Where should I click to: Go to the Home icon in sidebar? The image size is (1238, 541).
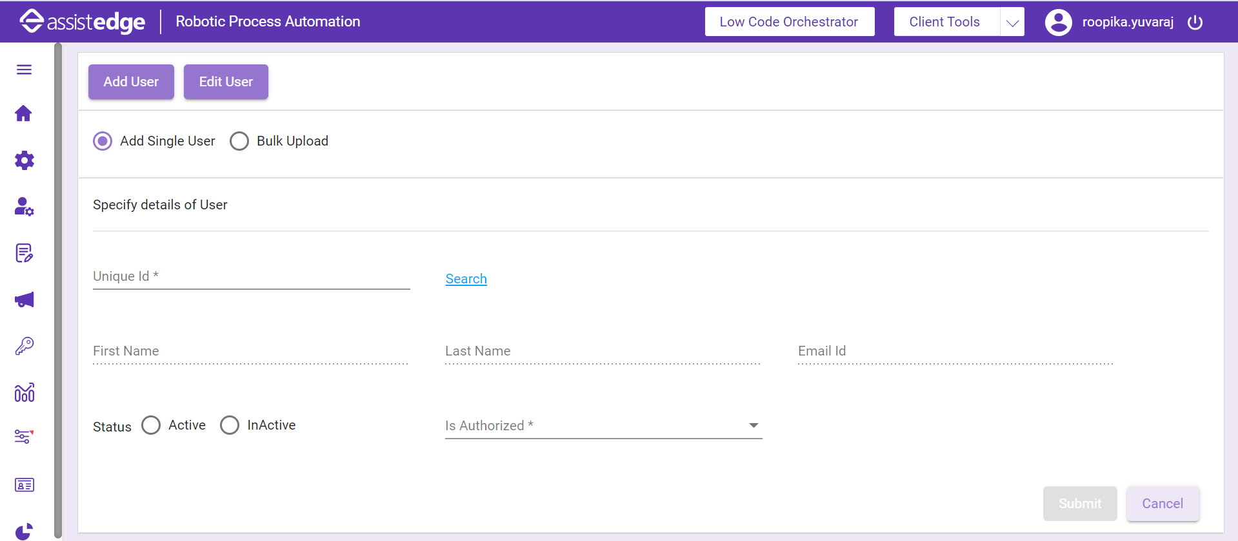coord(24,114)
